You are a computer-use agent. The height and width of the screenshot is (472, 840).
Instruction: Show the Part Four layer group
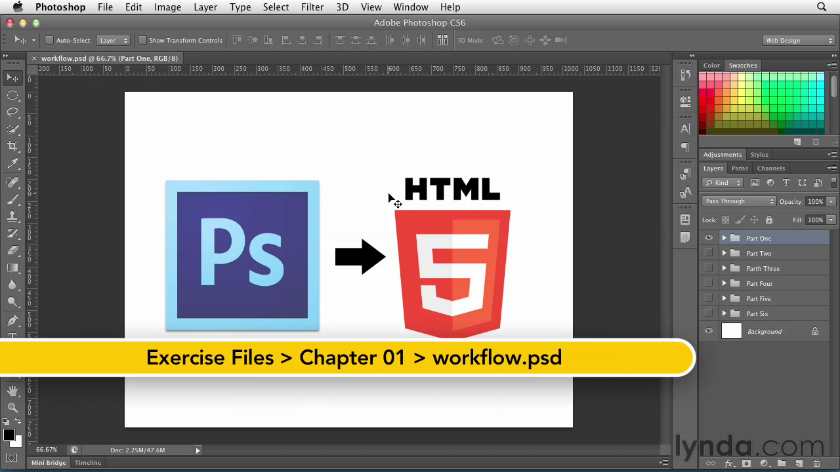tap(709, 283)
